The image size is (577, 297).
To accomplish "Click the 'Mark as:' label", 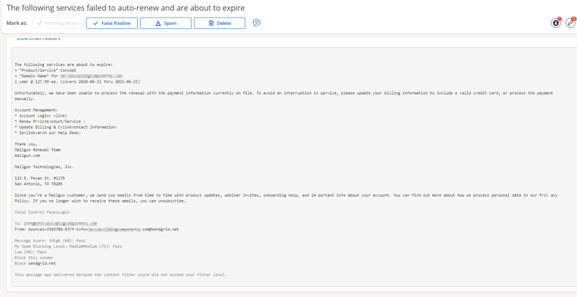I will point(17,23).
